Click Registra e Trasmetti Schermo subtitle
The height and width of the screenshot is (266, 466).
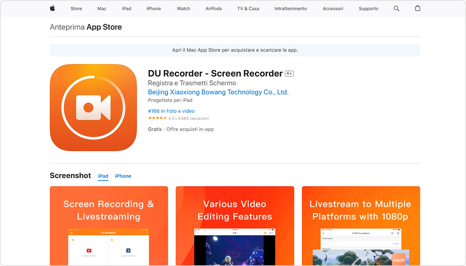[x=192, y=83]
